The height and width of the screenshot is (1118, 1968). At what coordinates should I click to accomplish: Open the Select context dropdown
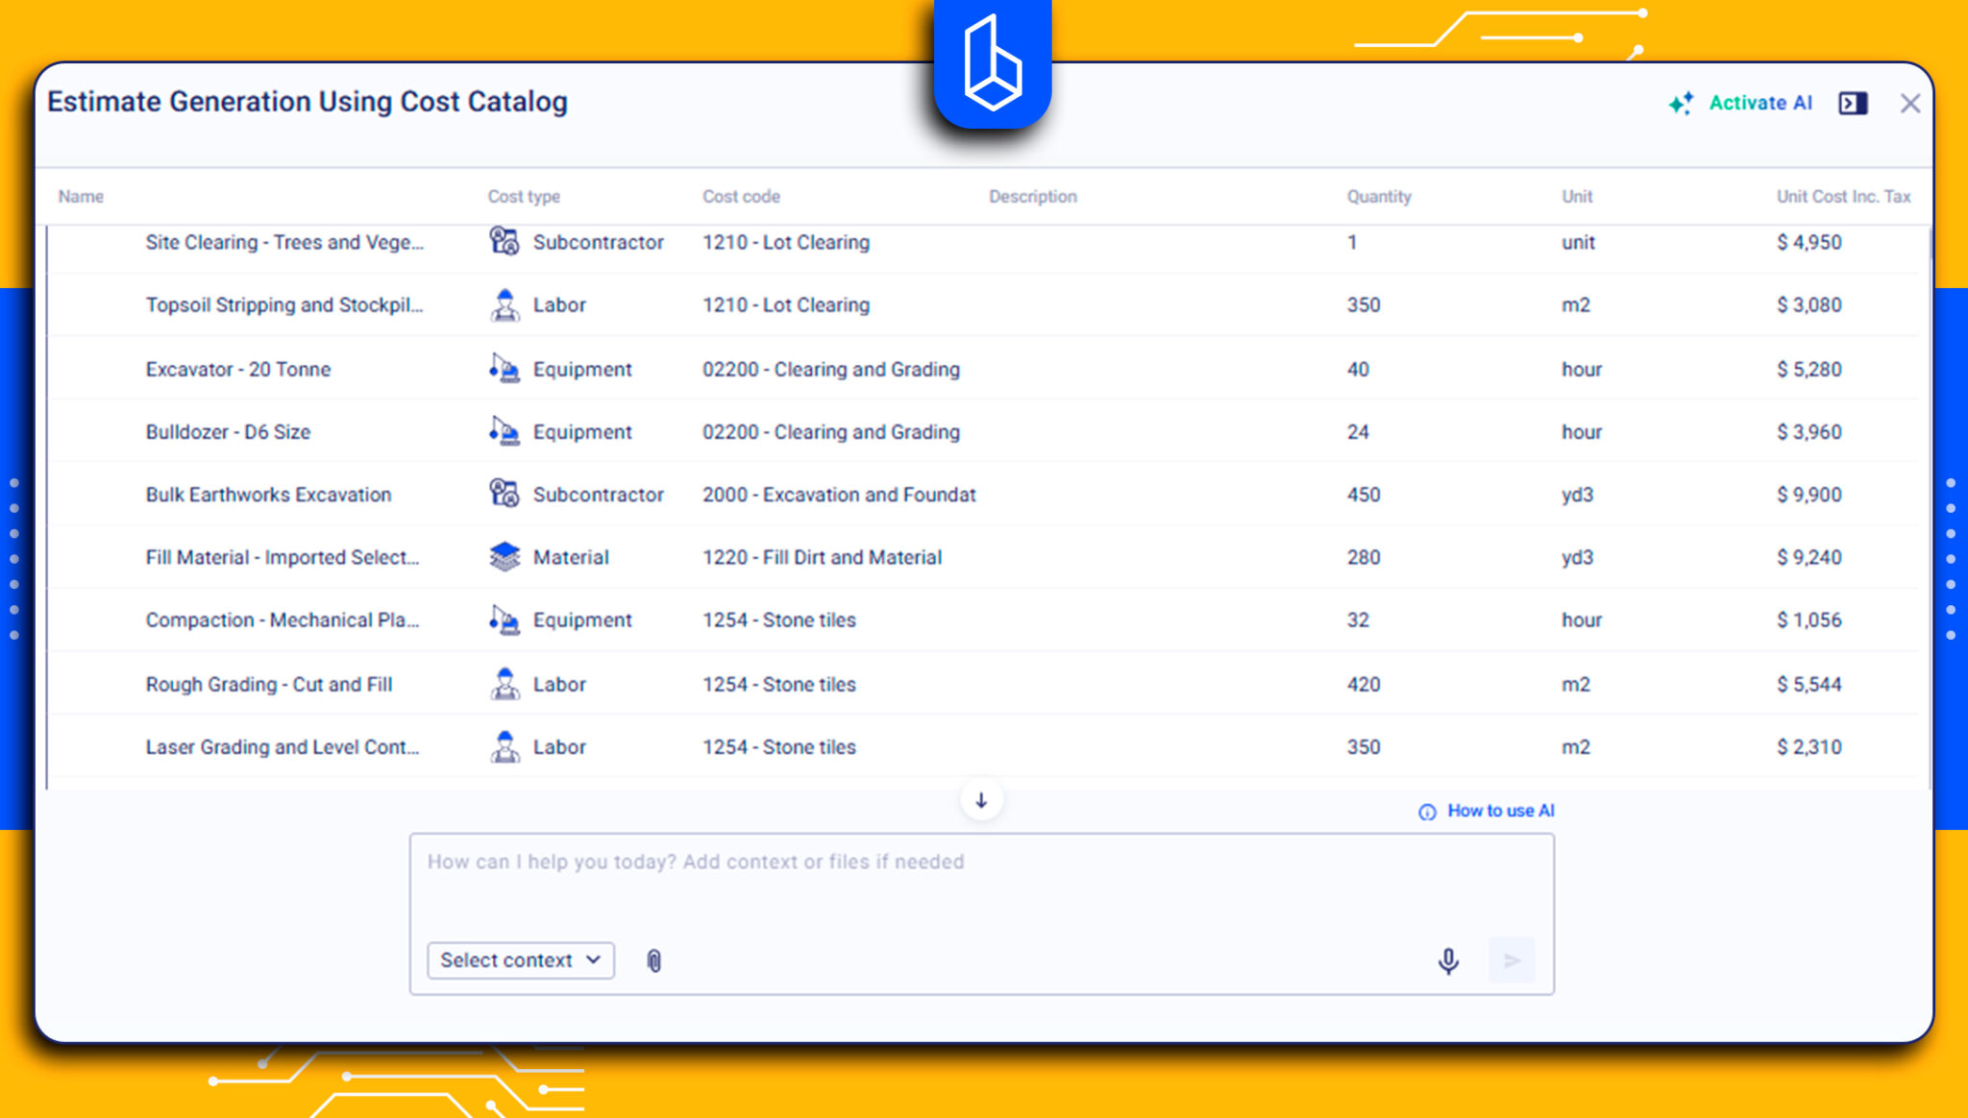pyautogui.click(x=519, y=960)
